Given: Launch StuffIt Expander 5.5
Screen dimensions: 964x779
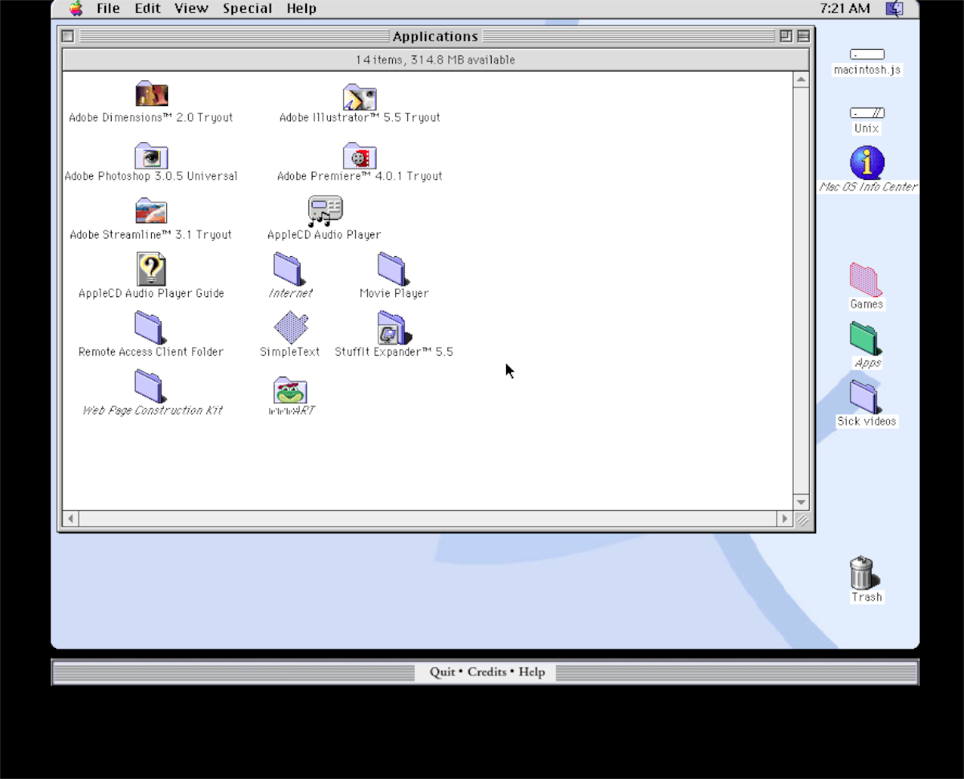Looking at the screenshot, I should coord(394,328).
